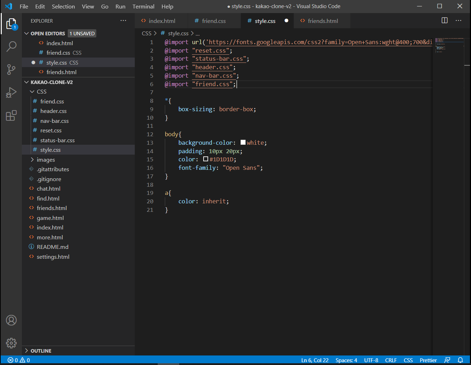Open the .gitignore file

tap(78, 179)
